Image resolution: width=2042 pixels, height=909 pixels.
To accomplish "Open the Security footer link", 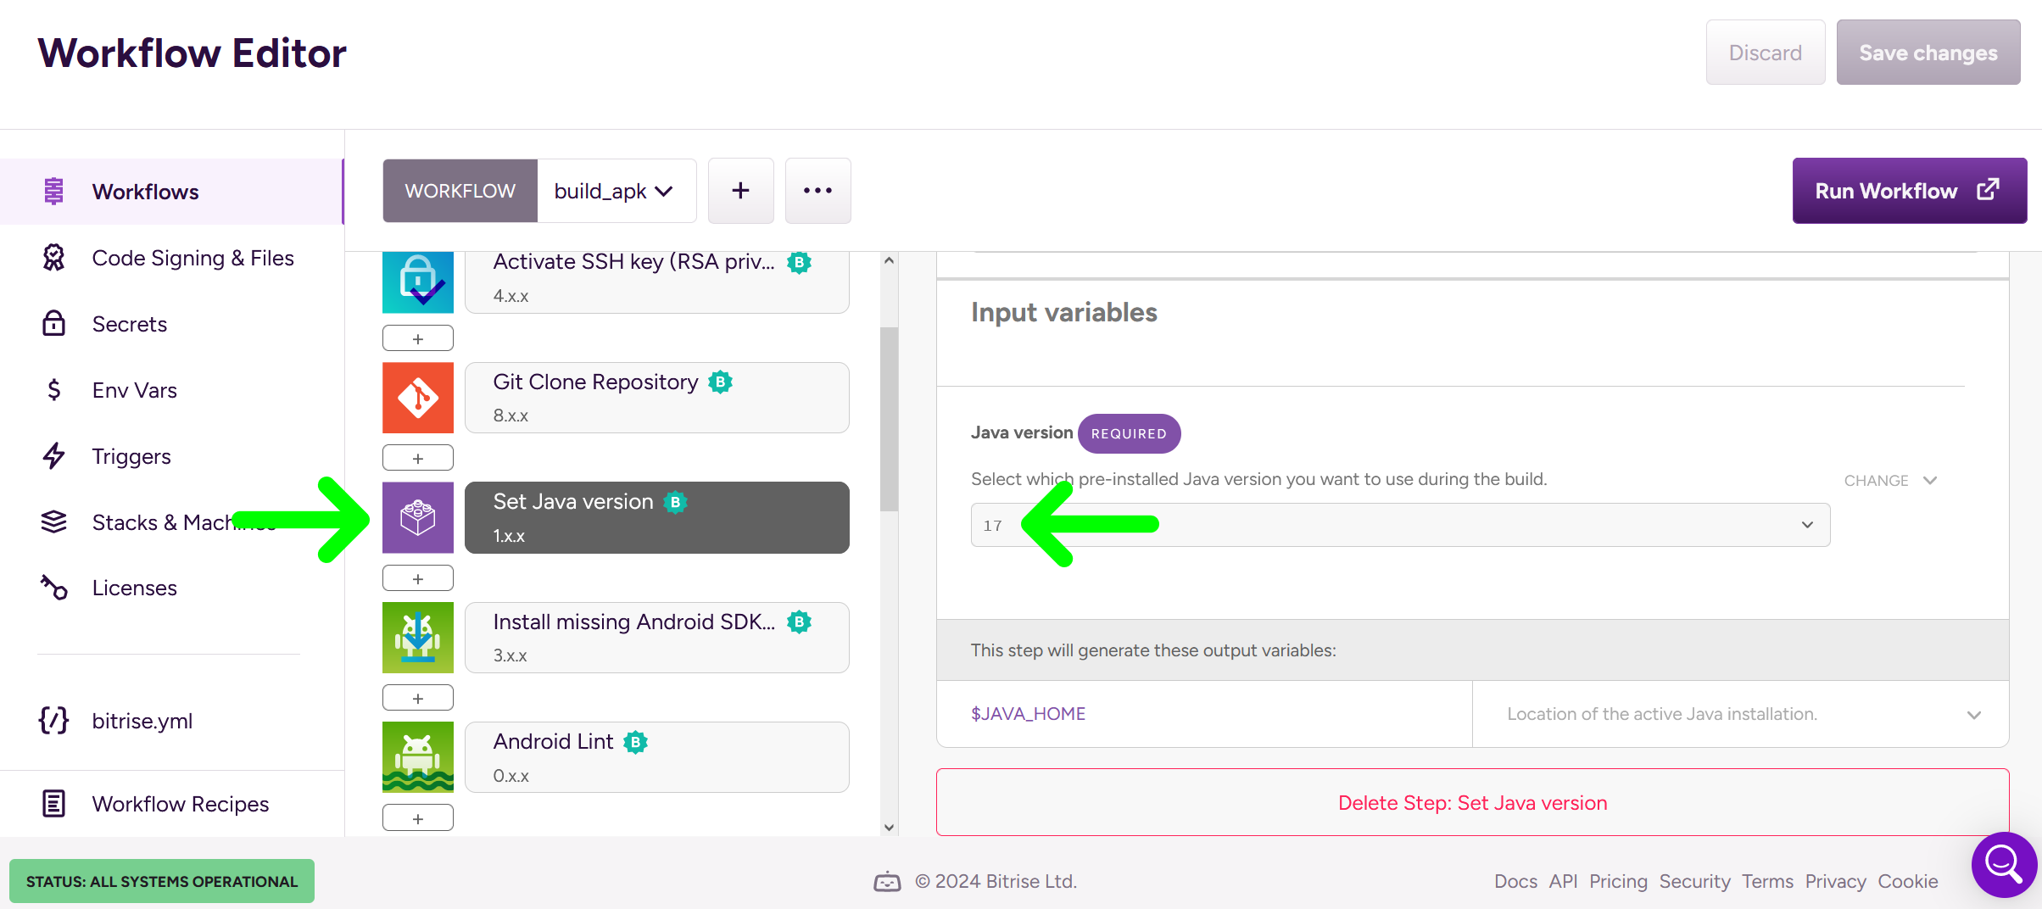I will 1694,882.
